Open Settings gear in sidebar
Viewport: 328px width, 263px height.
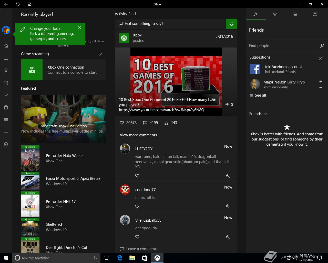[6, 144]
